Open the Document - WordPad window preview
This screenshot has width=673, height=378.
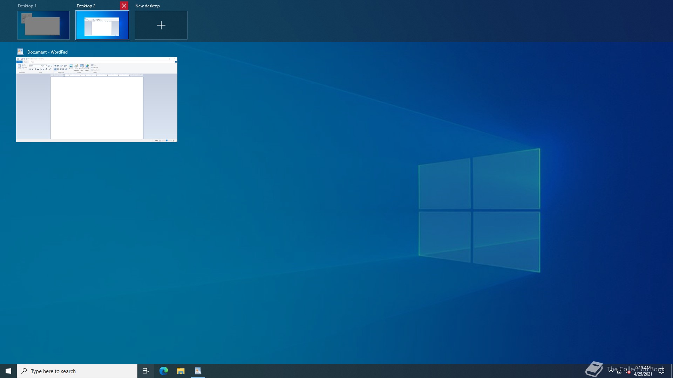click(97, 99)
